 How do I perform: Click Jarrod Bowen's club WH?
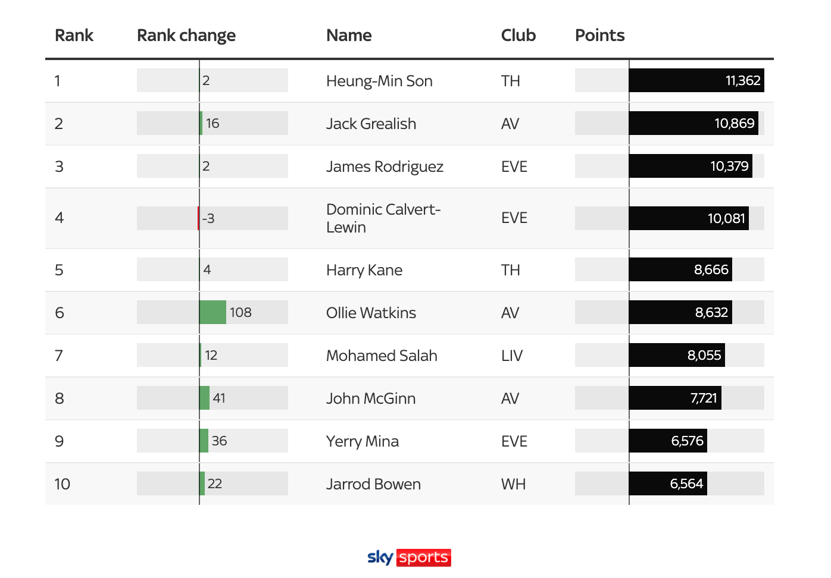coord(513,484)
